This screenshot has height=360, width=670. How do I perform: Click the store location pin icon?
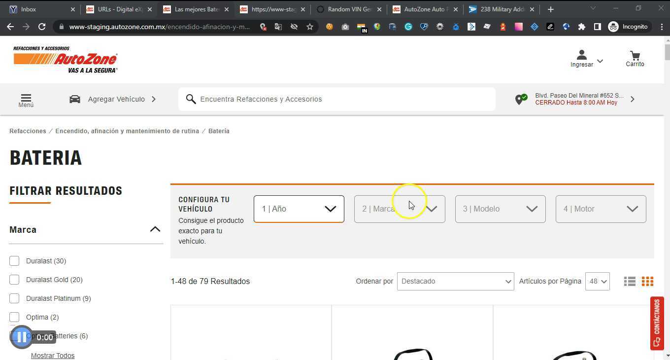click(x=521, y=99)
